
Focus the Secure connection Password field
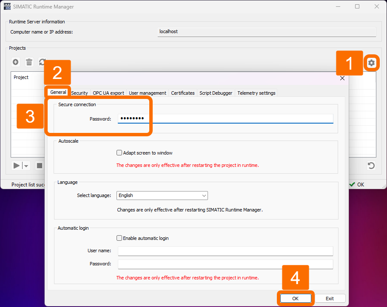(225, 118)
